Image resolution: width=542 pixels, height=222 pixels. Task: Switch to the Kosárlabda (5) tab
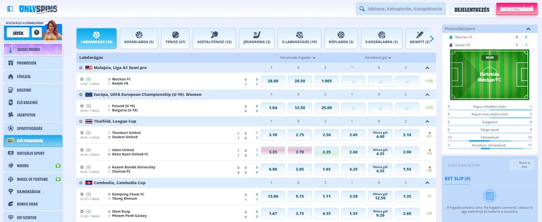pos(139,38)
